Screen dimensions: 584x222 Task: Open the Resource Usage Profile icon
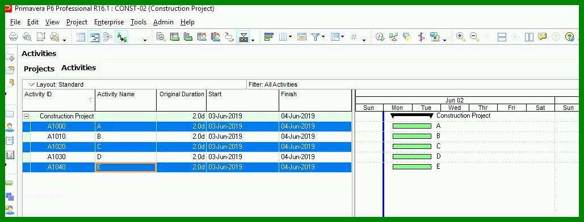(216, 37)
